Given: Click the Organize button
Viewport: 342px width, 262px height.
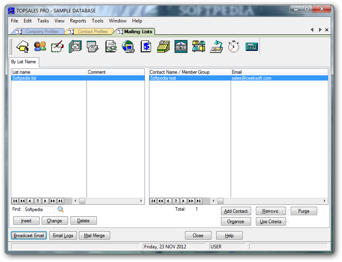Looking at the screenshot, I should coord(236,222).
